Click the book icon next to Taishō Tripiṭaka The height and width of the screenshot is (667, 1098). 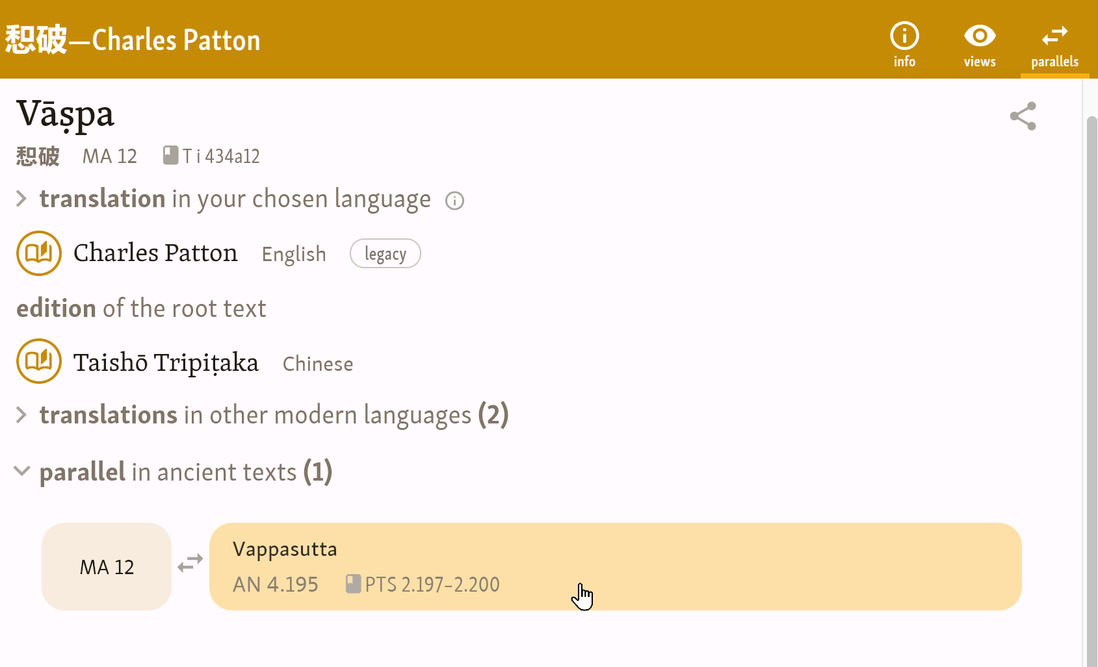point(39,361)
